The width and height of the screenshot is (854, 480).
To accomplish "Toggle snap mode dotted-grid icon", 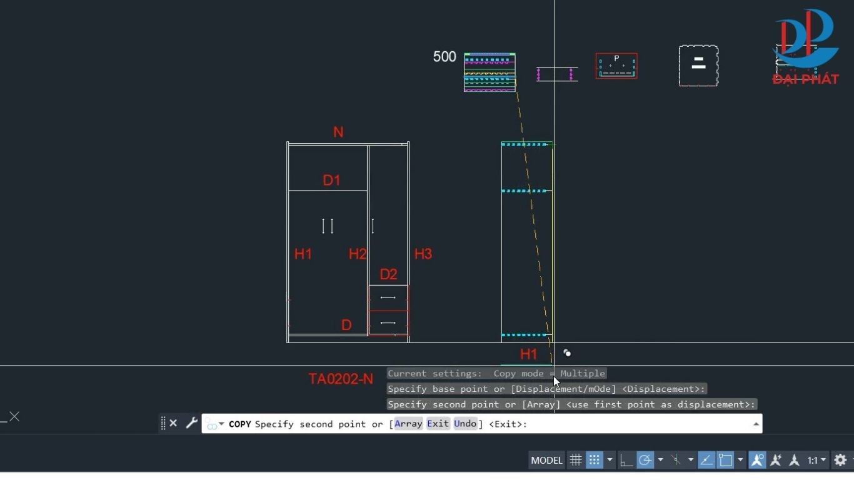I will coord(594,460).
